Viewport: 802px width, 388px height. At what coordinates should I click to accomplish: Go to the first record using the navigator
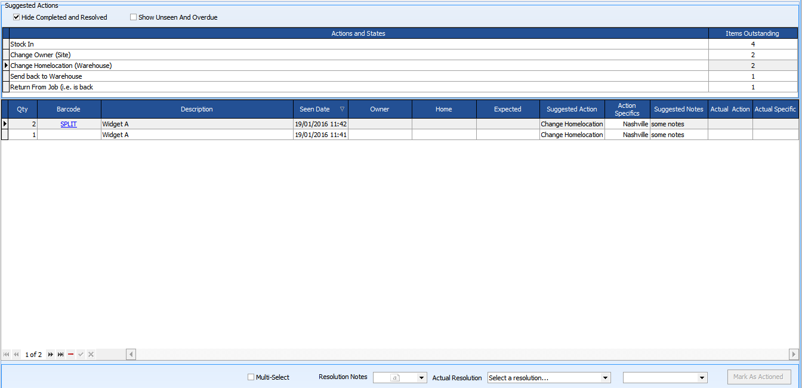tap(6, 354)
